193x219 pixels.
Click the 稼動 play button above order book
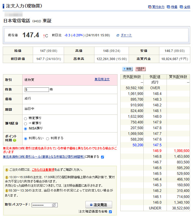pos(127,69)
